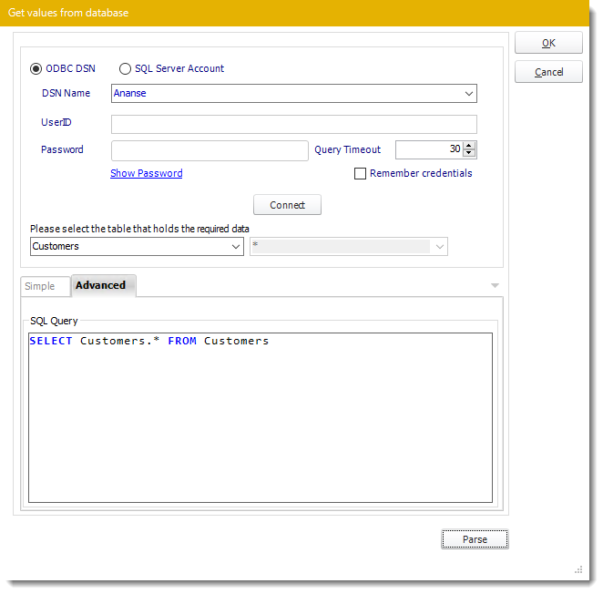Click inside the SQL Query text area
603x594 pixels.
(261, 417)
